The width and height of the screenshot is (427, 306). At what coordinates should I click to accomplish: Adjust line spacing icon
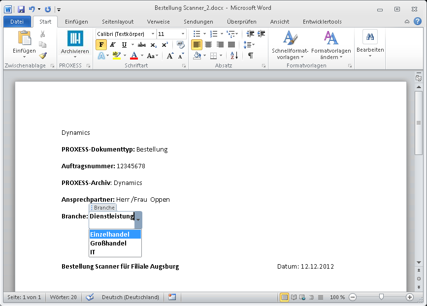click(247, 45)
